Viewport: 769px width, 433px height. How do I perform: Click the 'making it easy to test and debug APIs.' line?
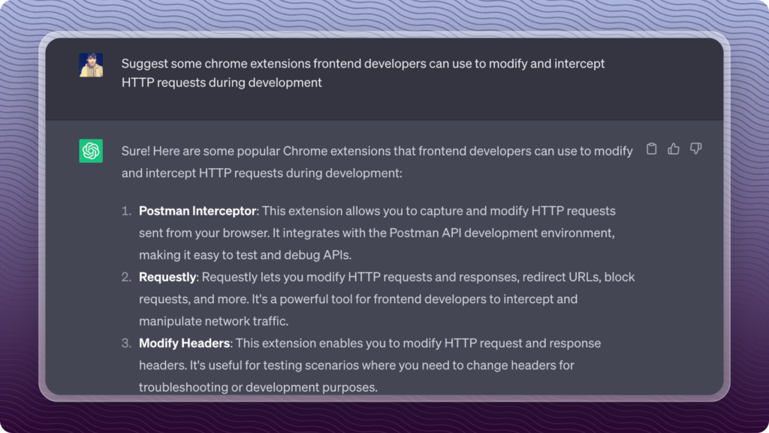[x=246, y=255]
